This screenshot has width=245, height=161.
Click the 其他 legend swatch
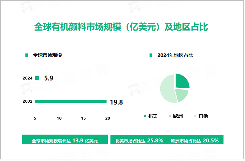click(x=195, y=116)
